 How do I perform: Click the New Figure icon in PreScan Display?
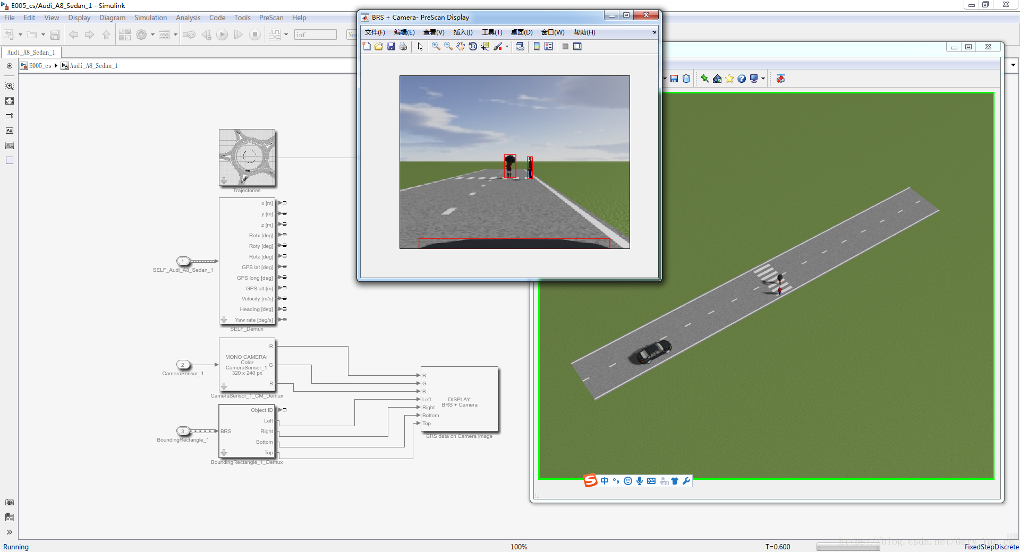click(x=367, y=47)
